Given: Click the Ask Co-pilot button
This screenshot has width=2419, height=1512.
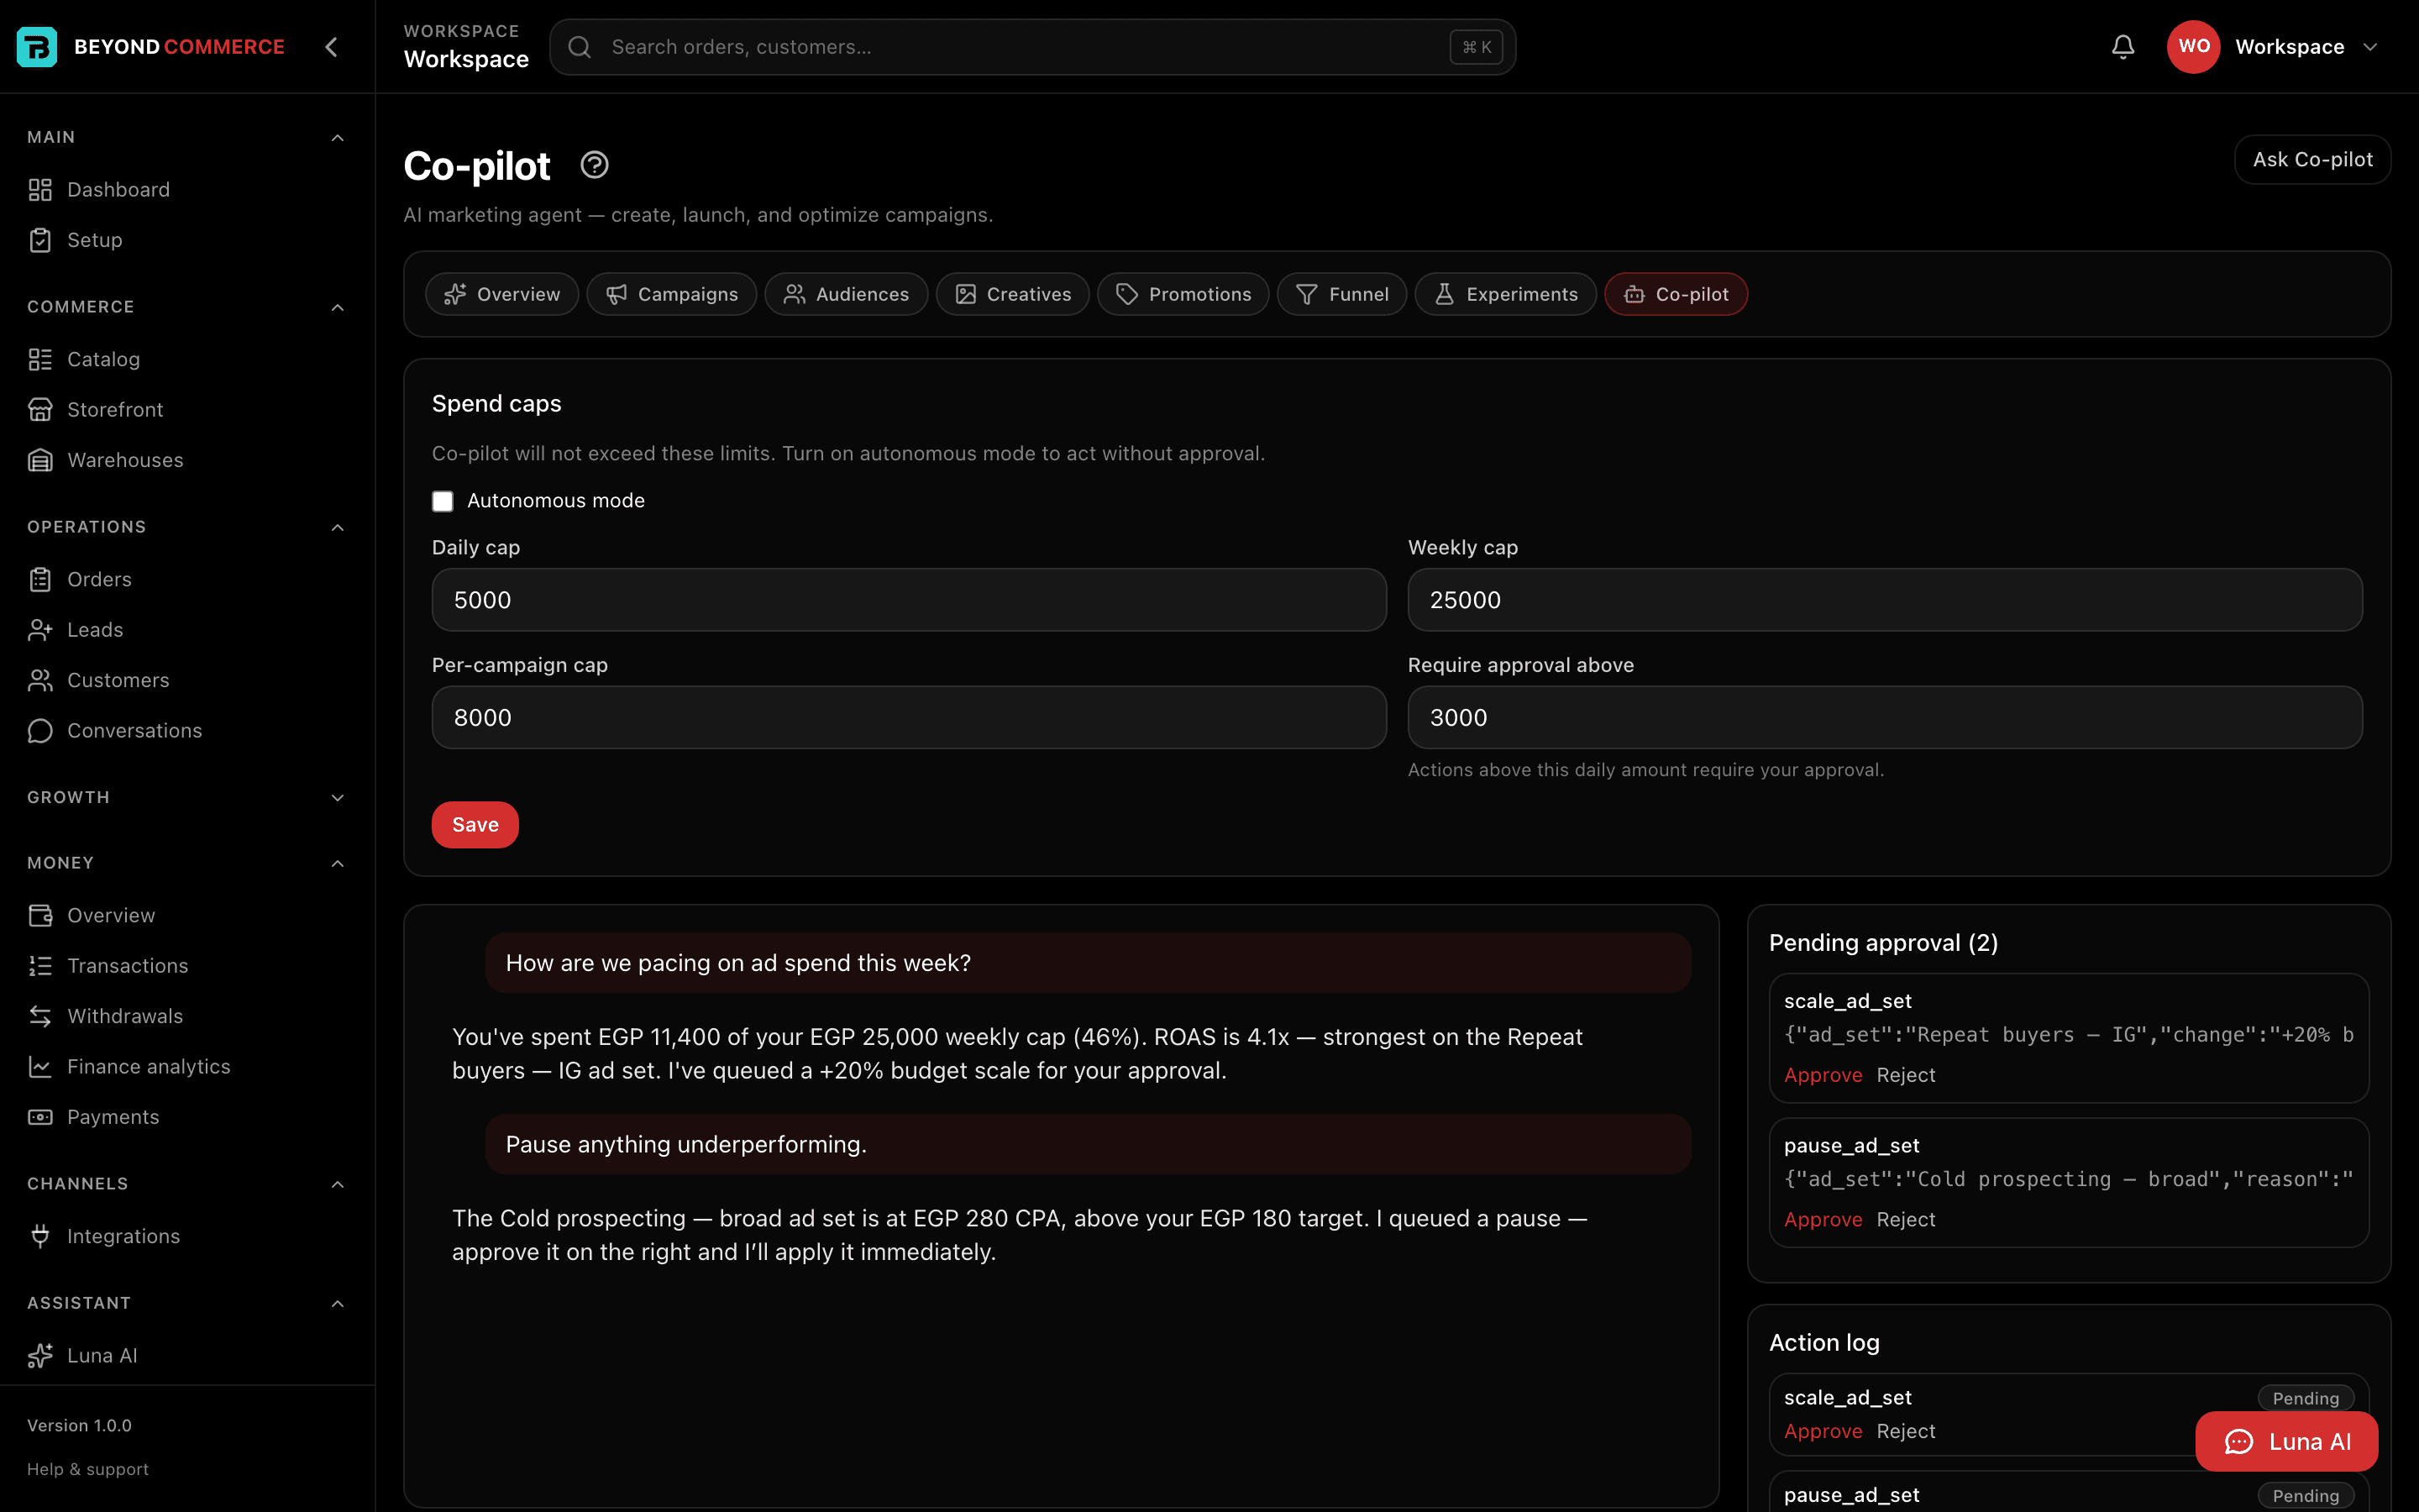Looking at the screenshot, I should (x=2312, y=160).
